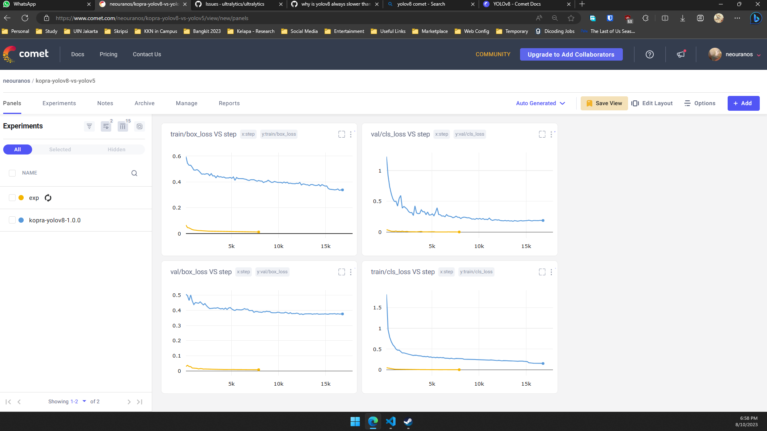Open the search icon in the NAME header
The image size is (767, 431).
coord(134,173)
